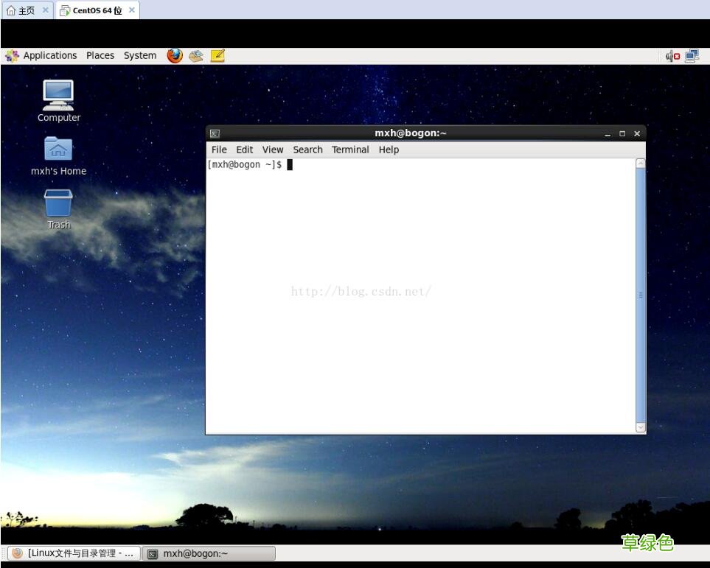
Task: Open the Computer icon on the desktop
Action: 58,96
